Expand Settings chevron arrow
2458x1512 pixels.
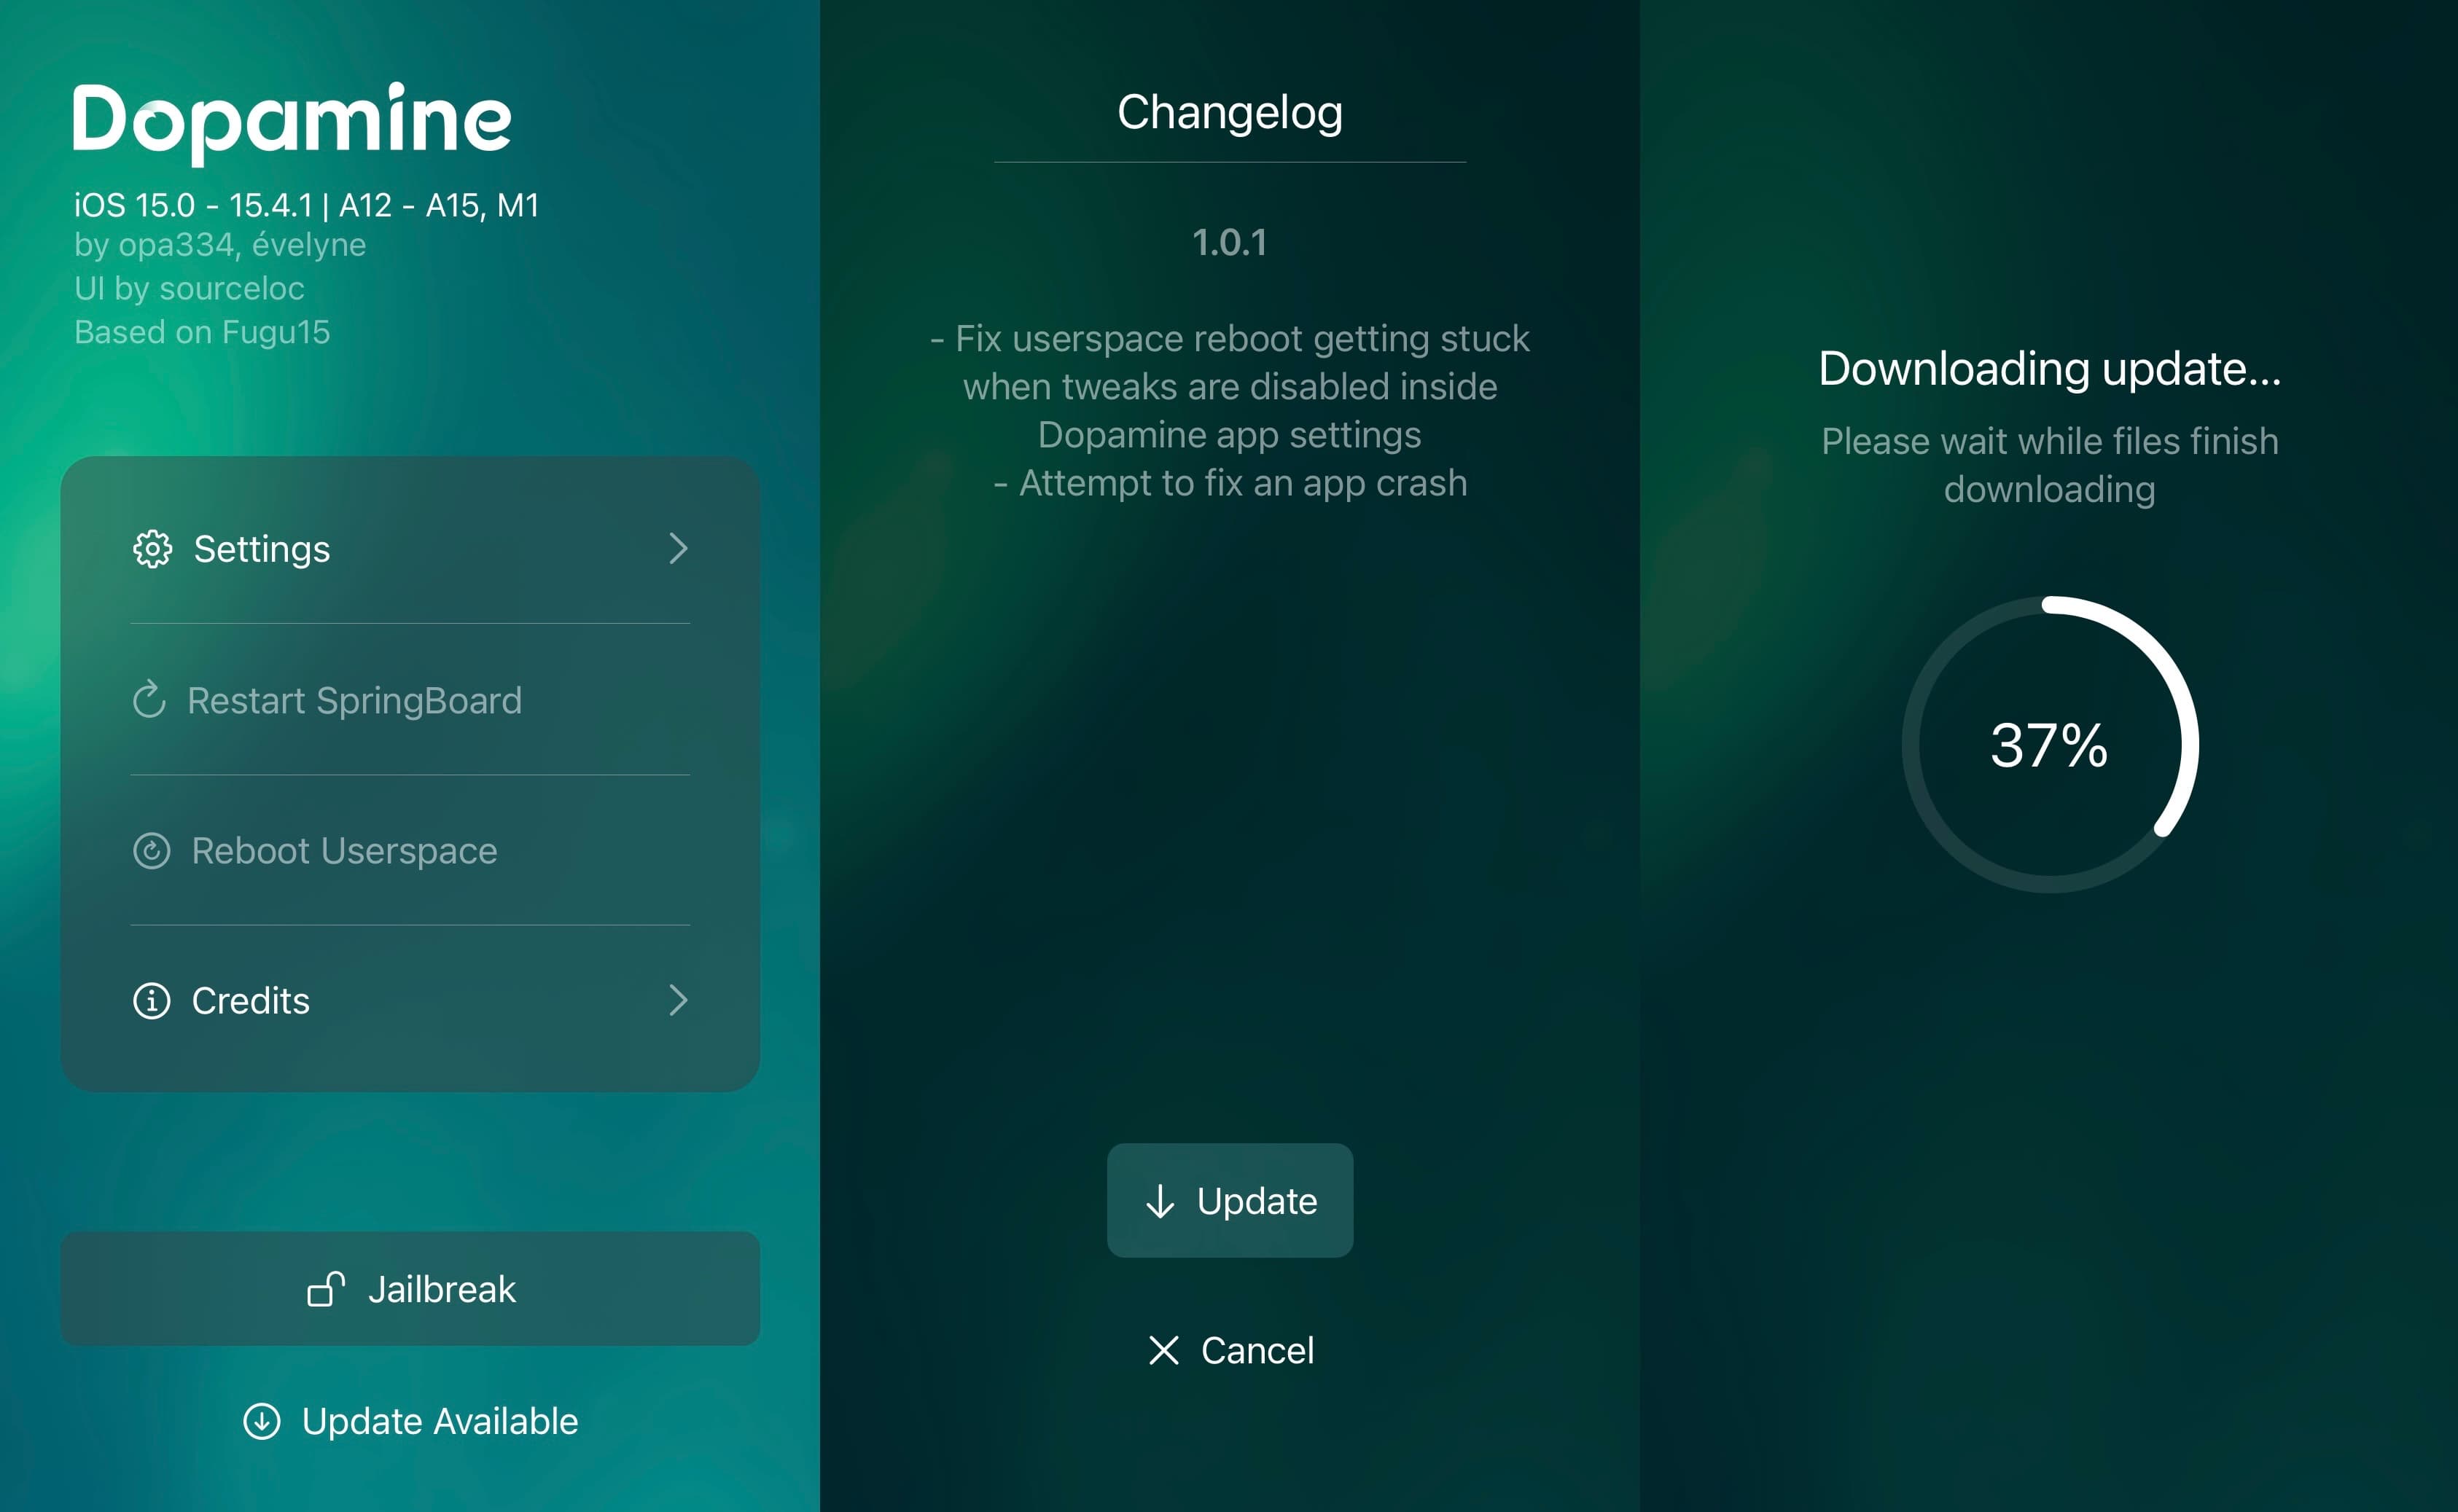[678, 549]
